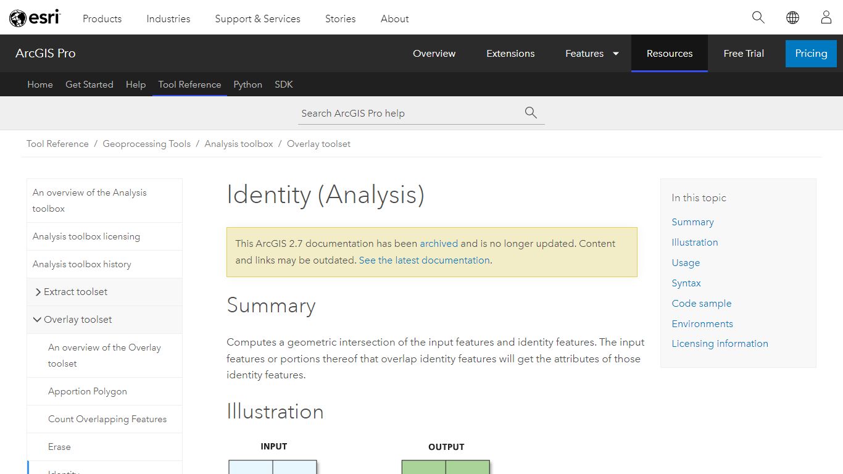Collapse the Overlay toolset chevron
843x474 pixels.
click(x=38, y=320)
